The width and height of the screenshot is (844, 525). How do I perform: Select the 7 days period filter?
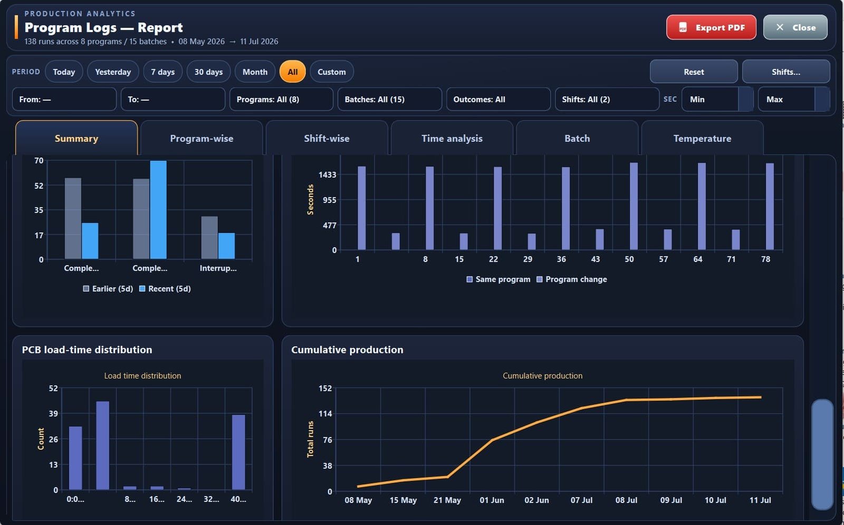pyautogui.click(x=163, y=72)
